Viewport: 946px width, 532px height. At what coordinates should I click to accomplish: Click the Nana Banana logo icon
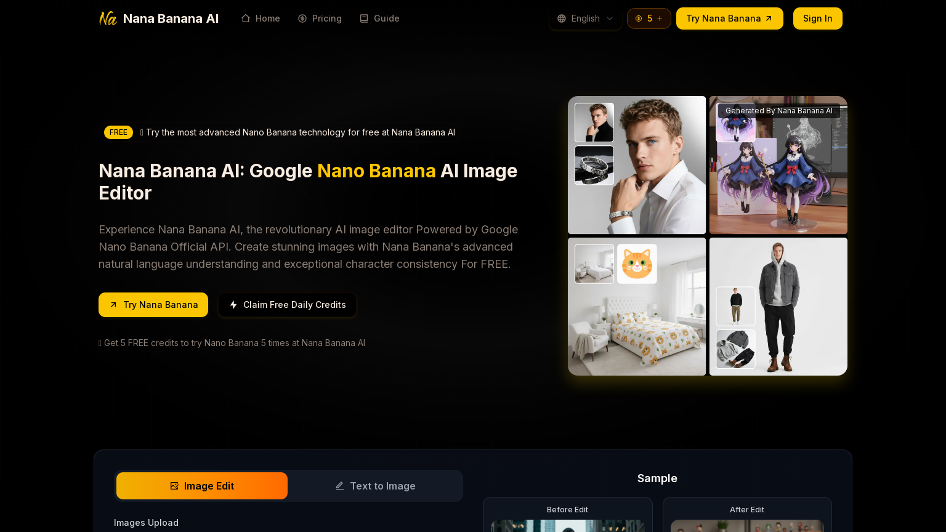[108, 18]
